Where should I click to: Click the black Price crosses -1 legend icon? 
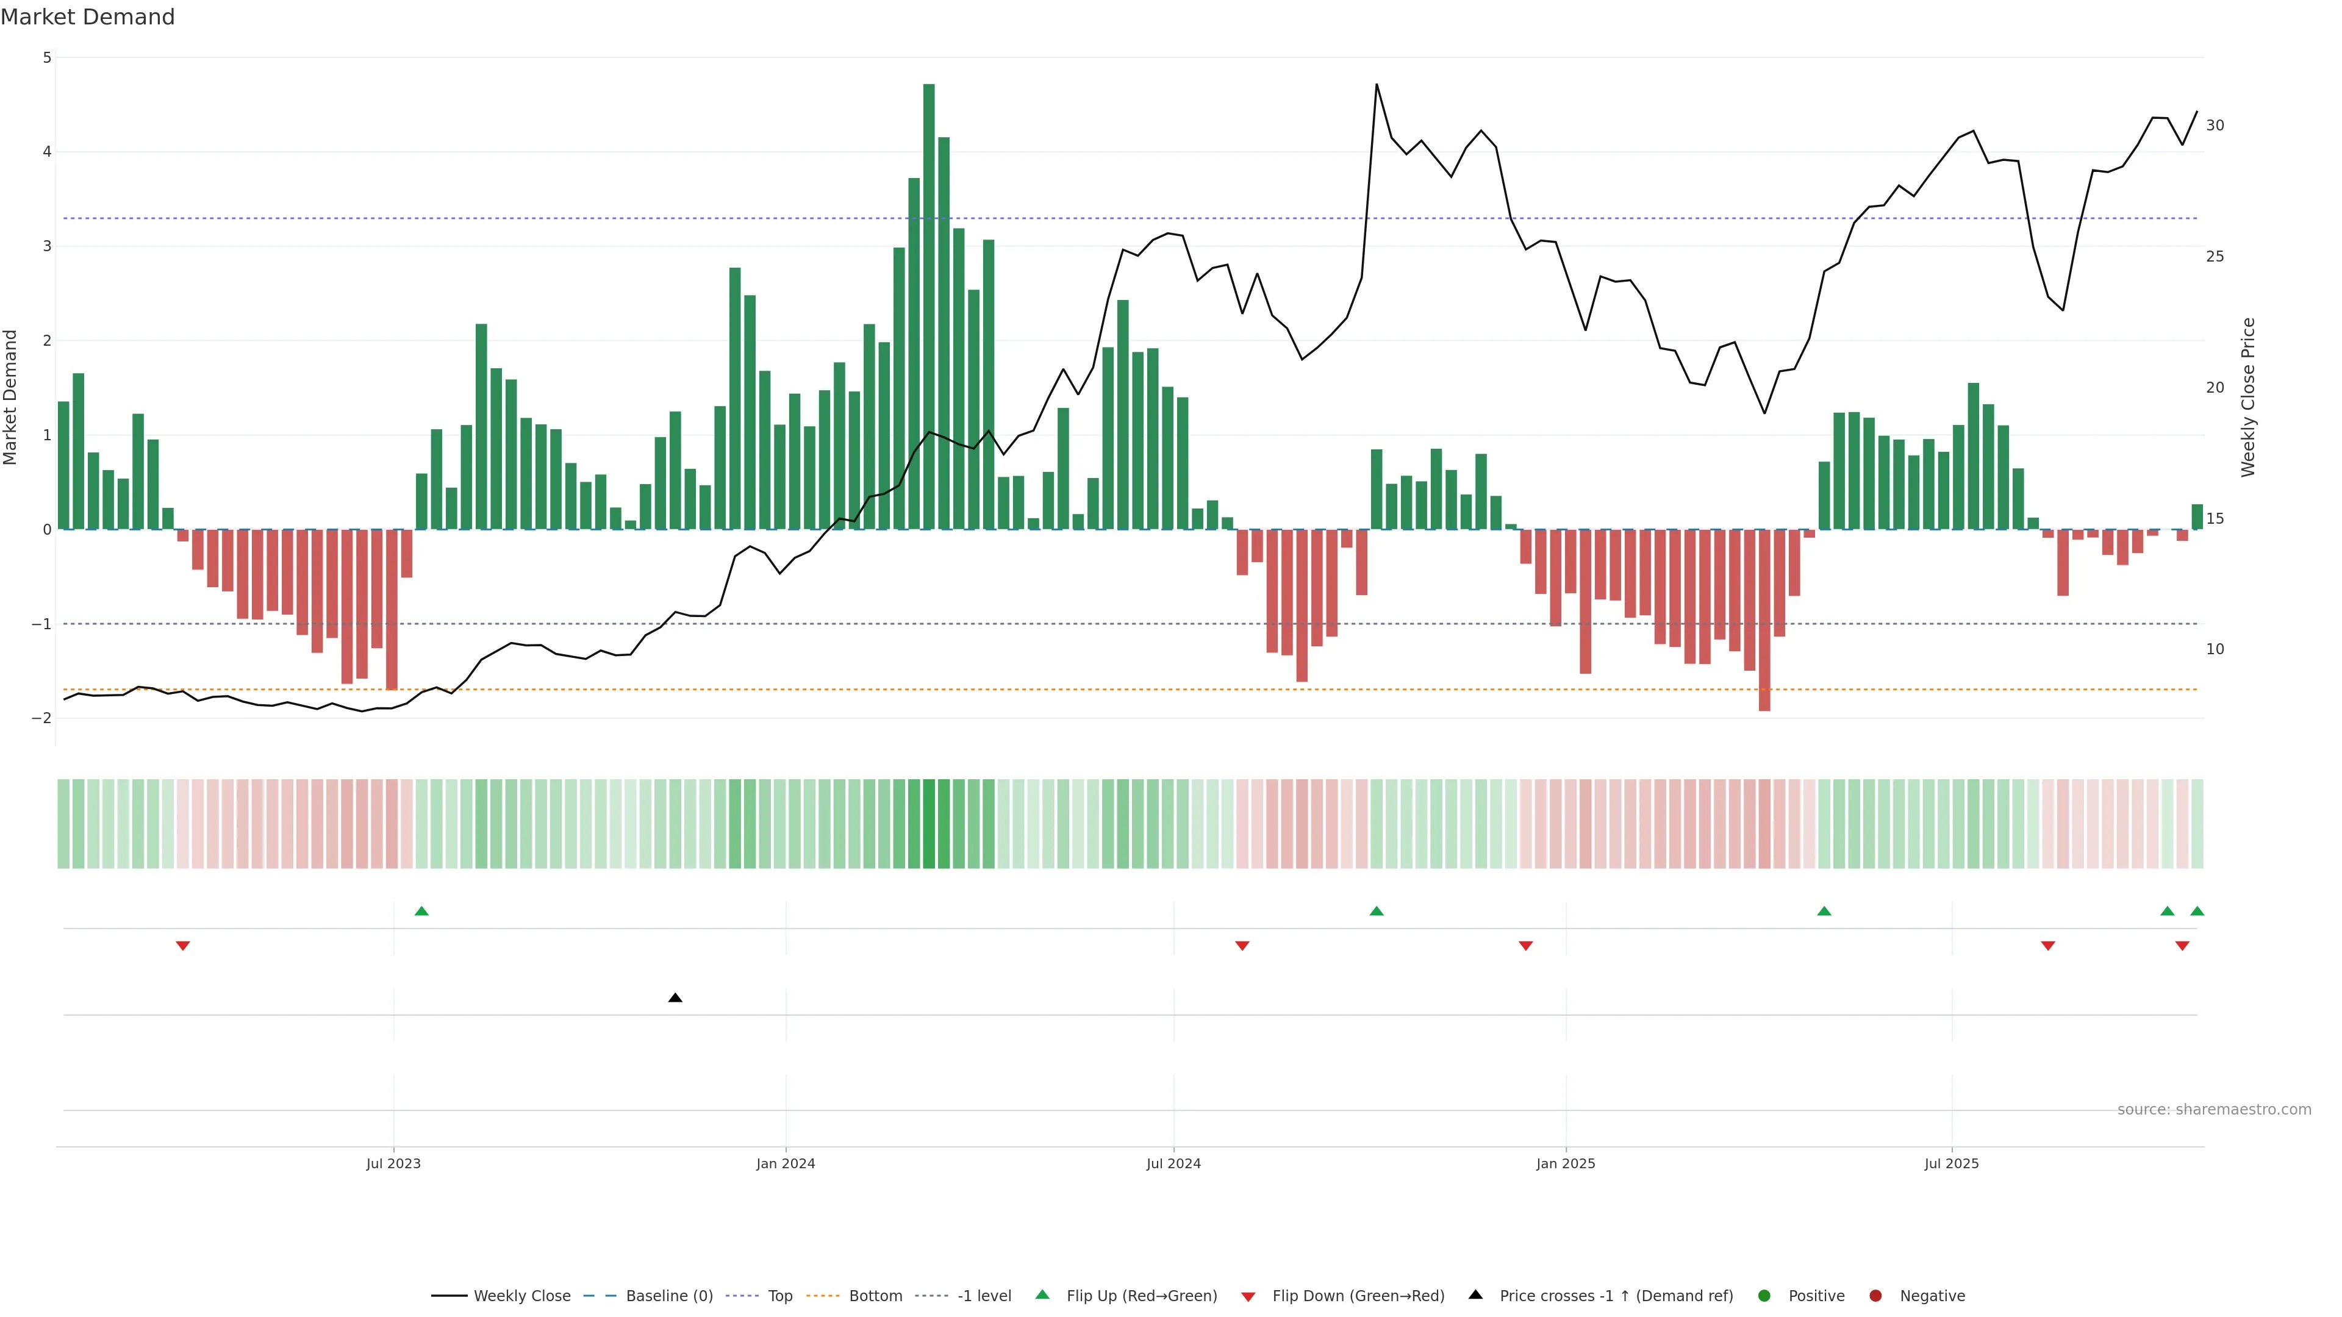[x=1475, y=1294]
